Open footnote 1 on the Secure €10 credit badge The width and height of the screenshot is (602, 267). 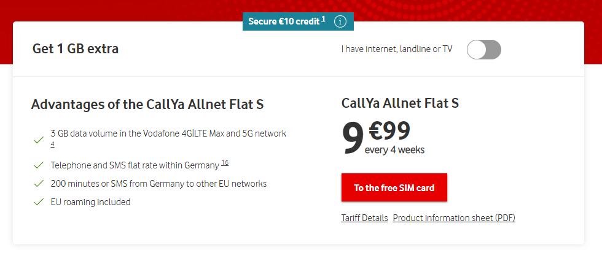323,19
